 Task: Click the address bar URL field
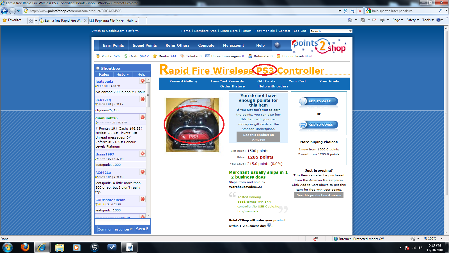click(180, 11)
